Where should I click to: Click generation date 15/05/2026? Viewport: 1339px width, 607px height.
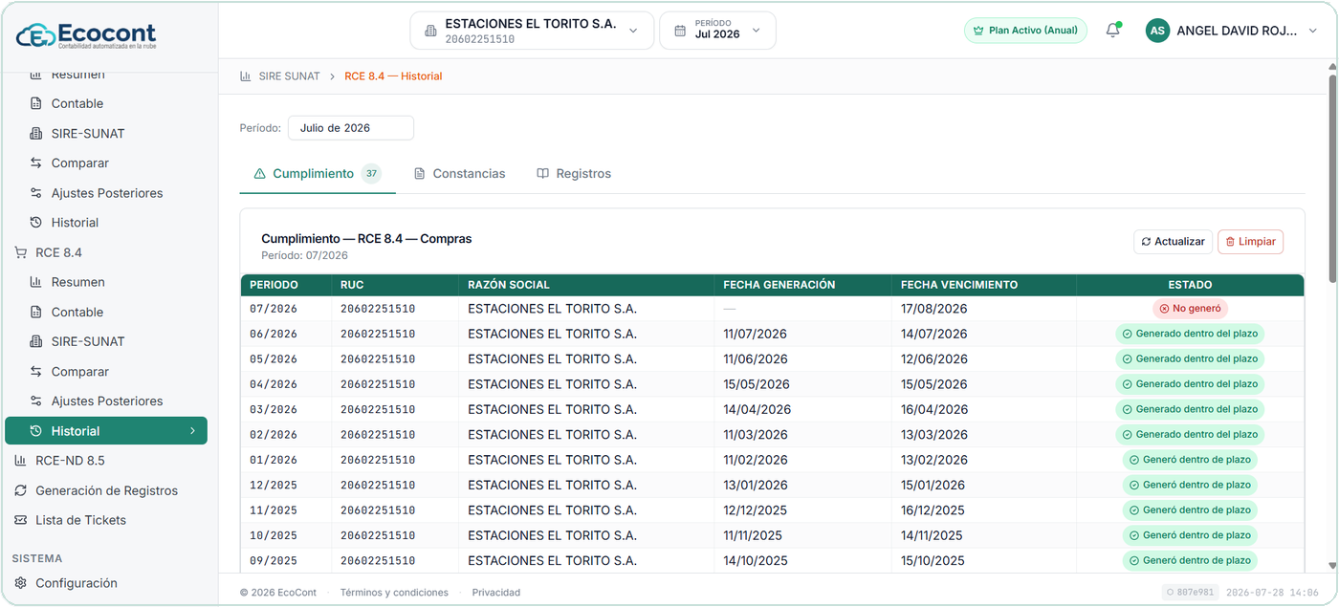click(757, 384)
